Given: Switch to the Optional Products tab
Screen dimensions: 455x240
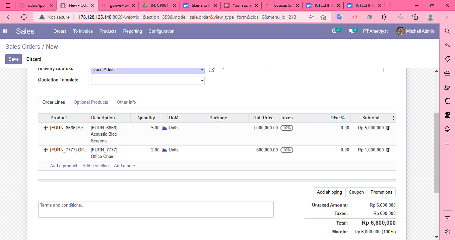Looking at the screenshot, I should coord(90,102).
